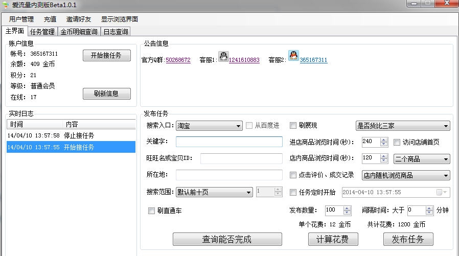This screenshot has width=459, height=256.
Task: Click the 计算花费 button
Action: (x=333, y=239)
